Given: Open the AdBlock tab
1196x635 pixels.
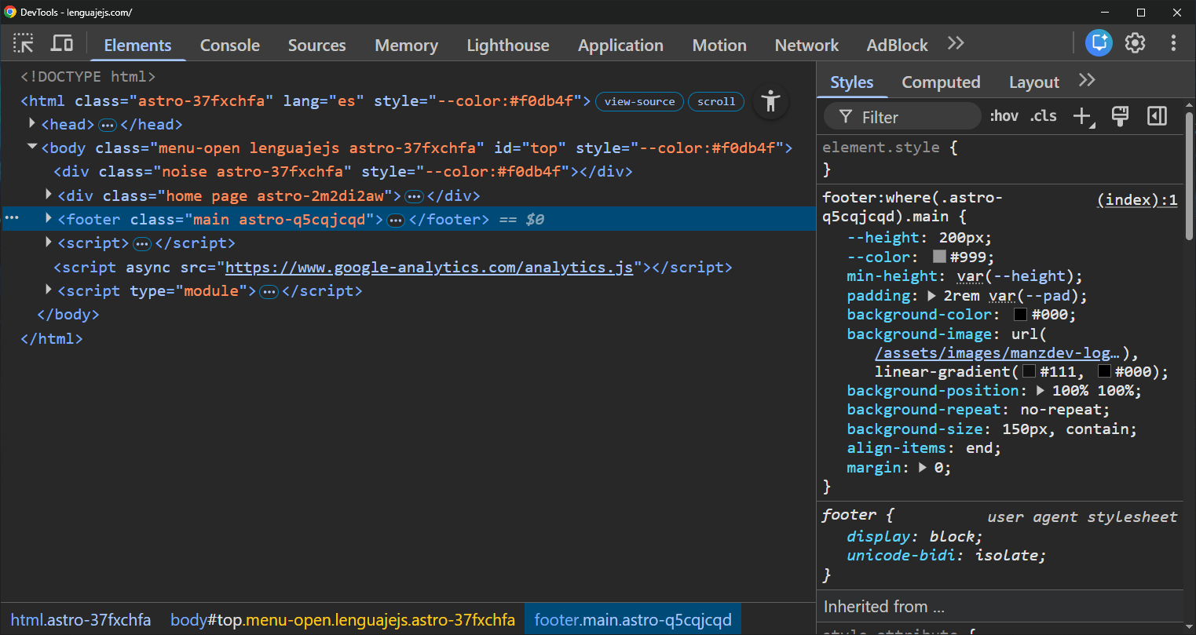Looking at the screenshot, I should click(898, 46).
